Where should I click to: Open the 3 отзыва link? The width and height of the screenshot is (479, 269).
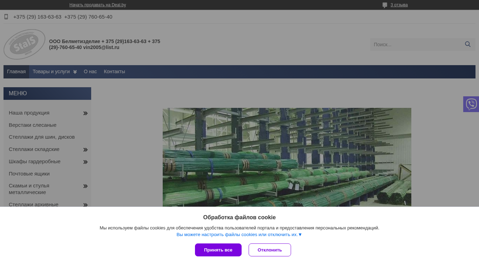point(399,5)
